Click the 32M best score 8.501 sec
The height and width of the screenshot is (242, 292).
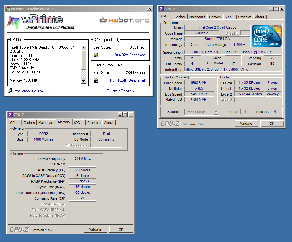point(137,47)
